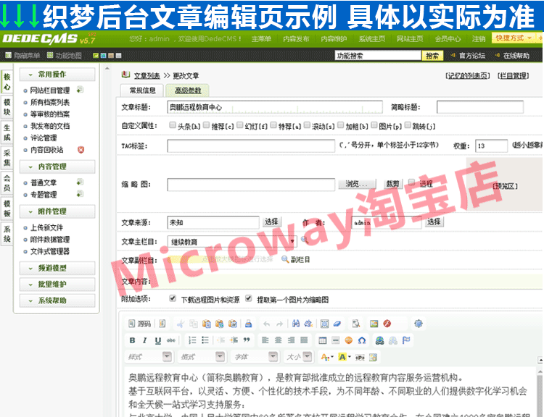Switch to the 高级参数 tab
544x417 pixels.
click(x=188, y=90)
